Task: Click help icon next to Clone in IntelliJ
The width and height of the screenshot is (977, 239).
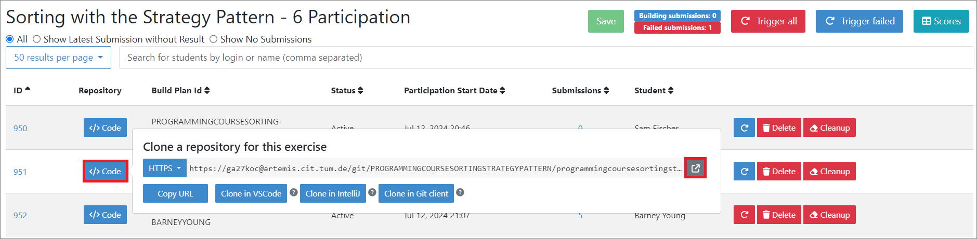Action: coord(372,193)
